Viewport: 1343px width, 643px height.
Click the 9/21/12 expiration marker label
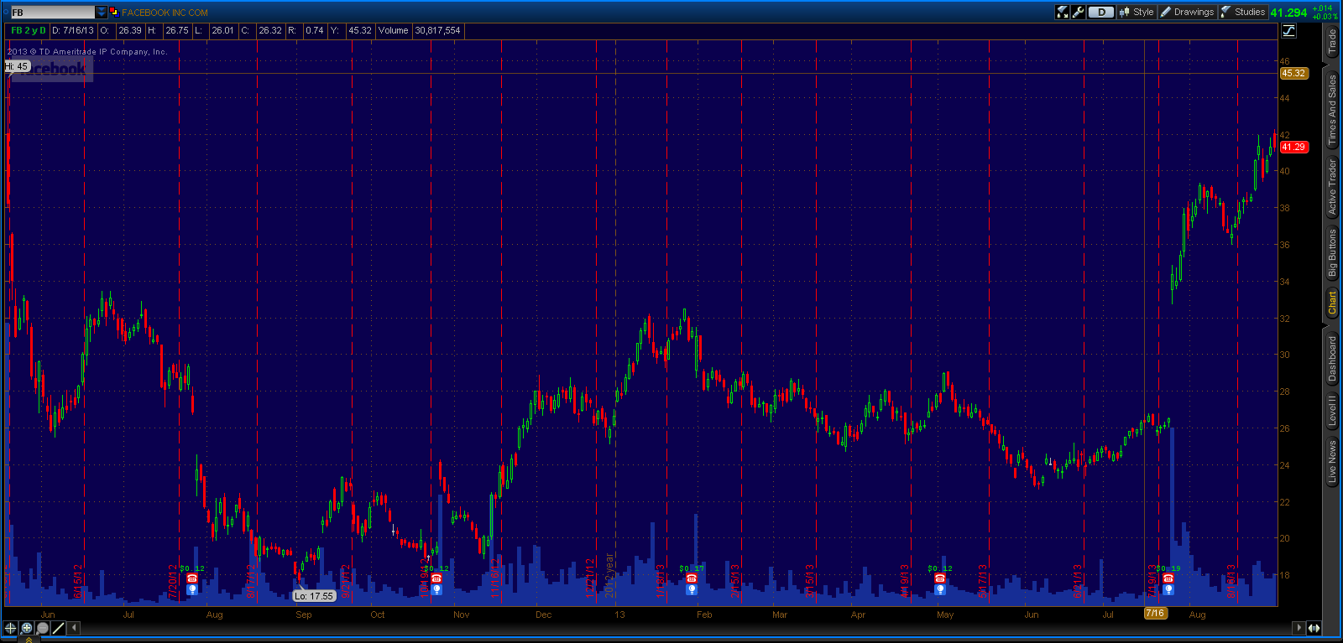point(345,580)
